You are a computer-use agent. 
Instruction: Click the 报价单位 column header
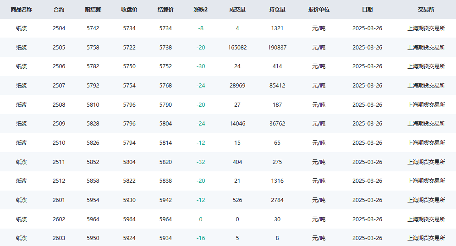pos(319,10)
